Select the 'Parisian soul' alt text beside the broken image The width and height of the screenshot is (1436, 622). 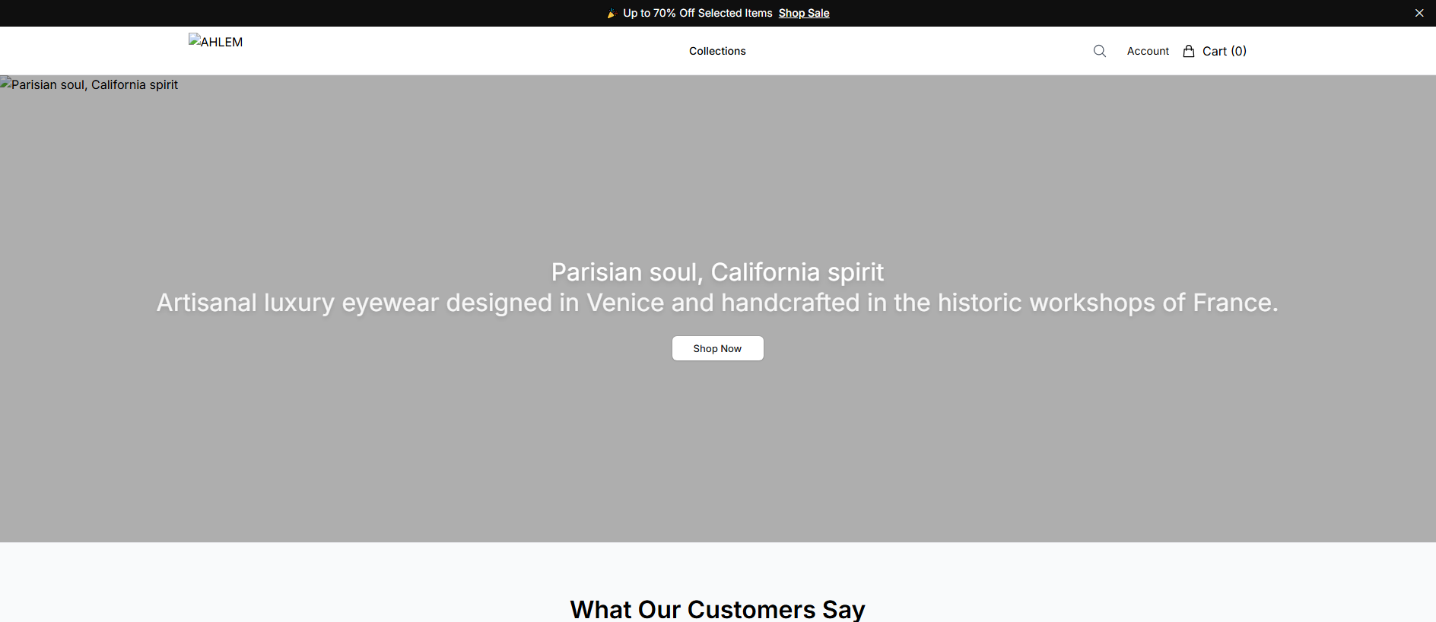tap(94, 84)
